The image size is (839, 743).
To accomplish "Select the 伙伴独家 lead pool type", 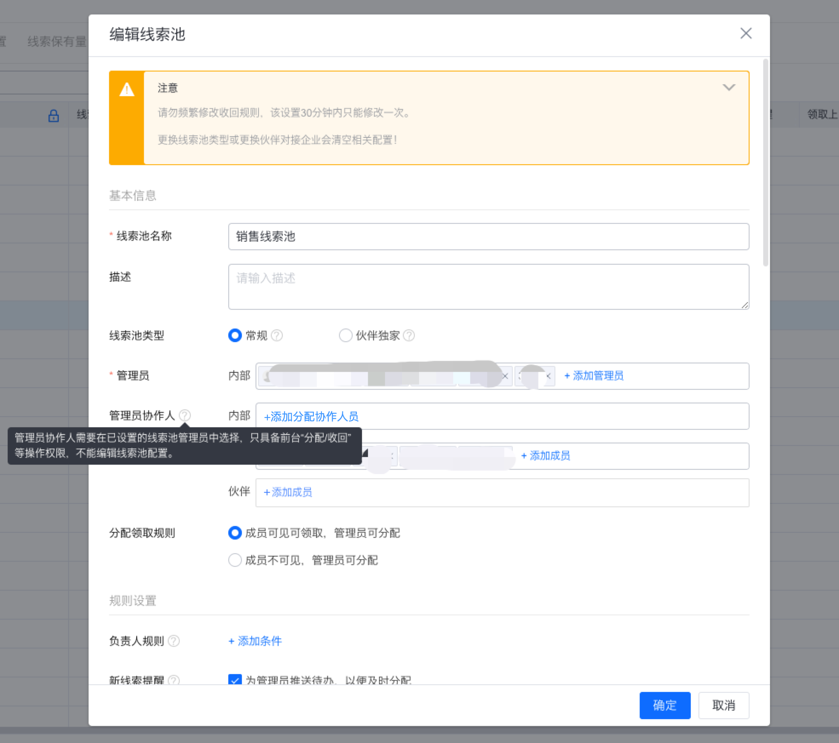I will [345, 336].
